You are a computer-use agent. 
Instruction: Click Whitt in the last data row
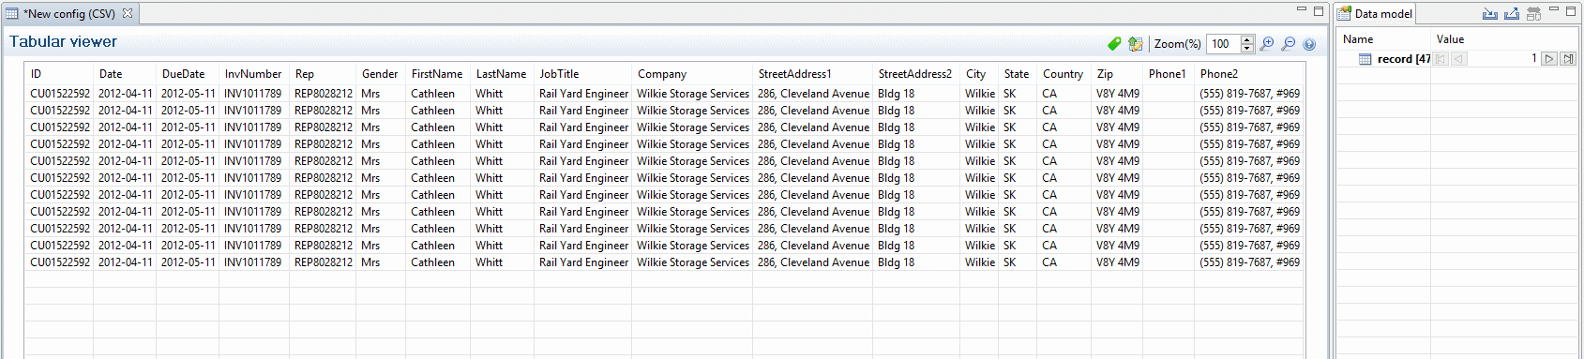click(489, 262)
